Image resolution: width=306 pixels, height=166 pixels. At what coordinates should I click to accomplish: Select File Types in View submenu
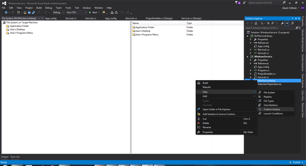pos(276,101)
